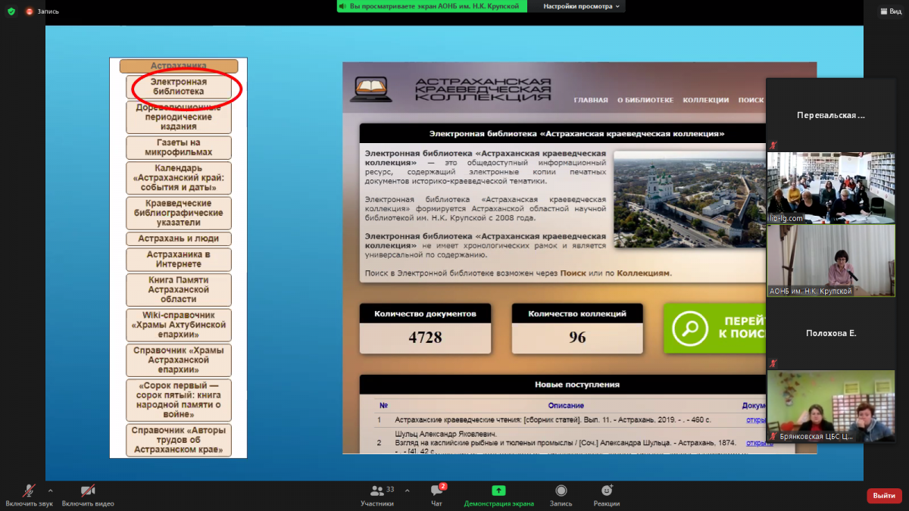This screenshot has height=511, width=909.
Task: Open ПОИСК in the site navigation
Action: [x=751, y=100]
